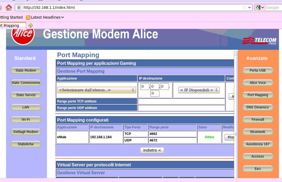Image resolution: width=282 pixels, height=182 pixels.
Task: Click the Port Mapping configurati heading
Action: pos(83,120)
